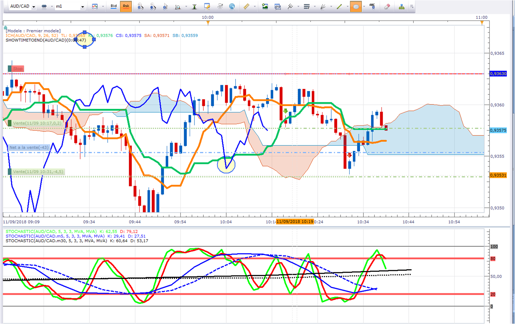The height and width of the screenshot is (324, 515).
Task: Click the Net a la vente(-43) label
Action: coord(29,147)
